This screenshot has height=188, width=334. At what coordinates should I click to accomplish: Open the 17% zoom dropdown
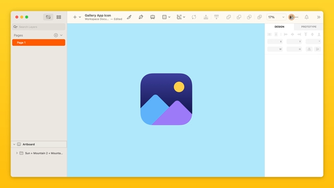click(x=276, y=17)
